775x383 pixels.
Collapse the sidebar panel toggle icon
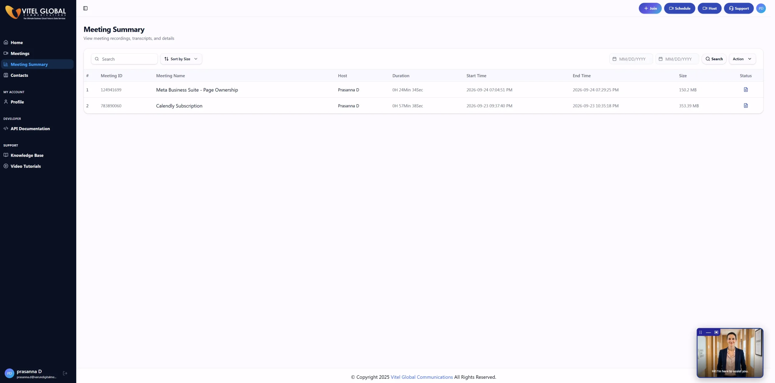[x=85, y=8]
